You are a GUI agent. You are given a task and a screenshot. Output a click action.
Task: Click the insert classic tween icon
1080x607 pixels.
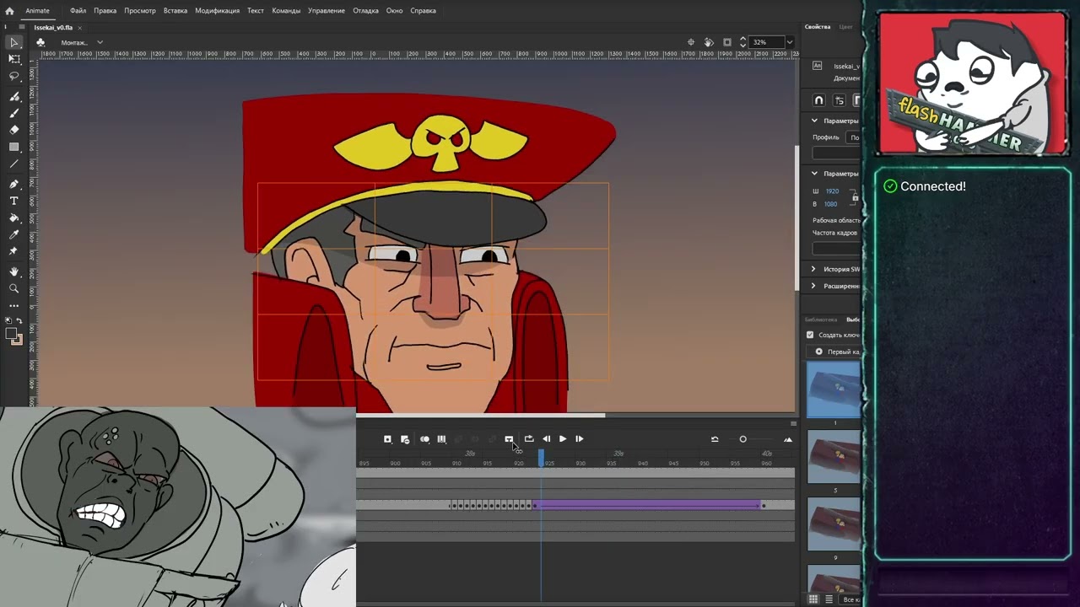coord(509,439)
